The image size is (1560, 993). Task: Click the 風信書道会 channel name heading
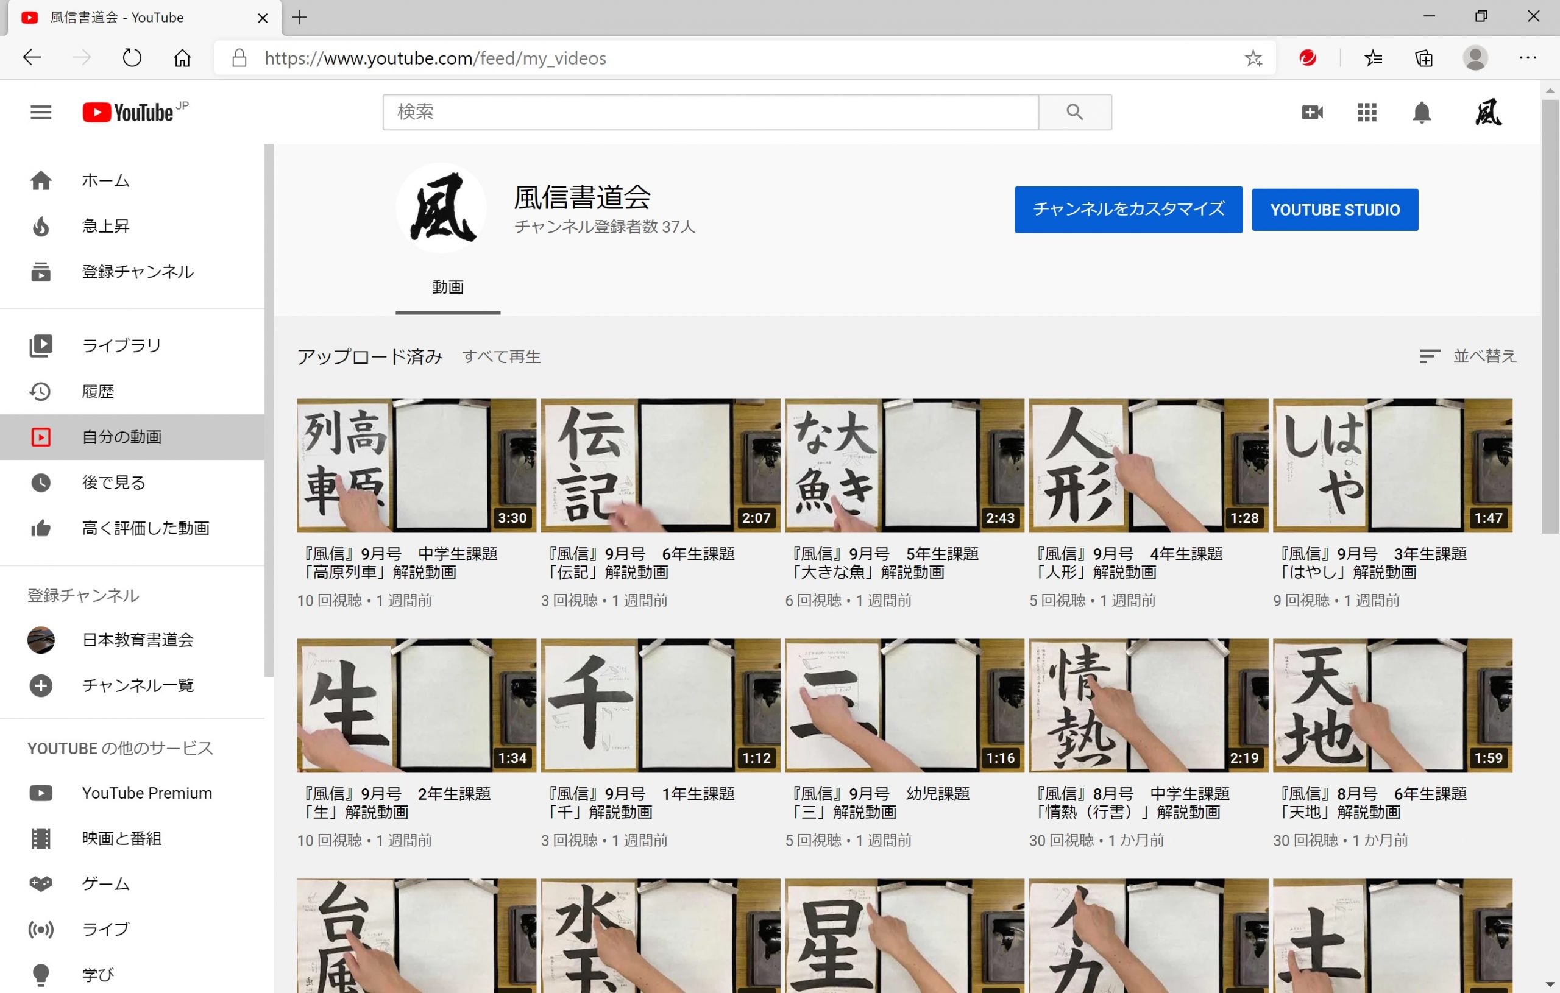582,197
